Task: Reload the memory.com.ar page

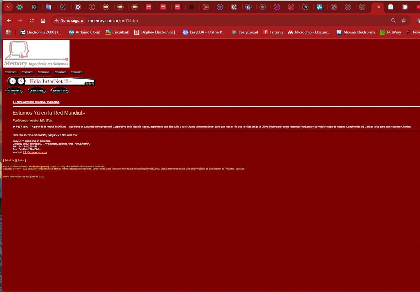Action: click(31, 20)
